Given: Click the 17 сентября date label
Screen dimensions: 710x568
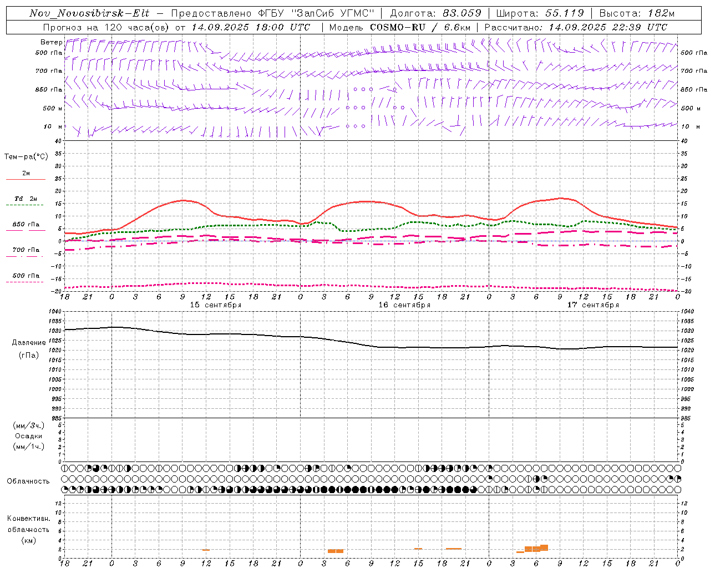Looking at the screenshot, I should [593, 305].
